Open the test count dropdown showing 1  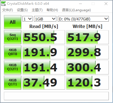(27, 19)
